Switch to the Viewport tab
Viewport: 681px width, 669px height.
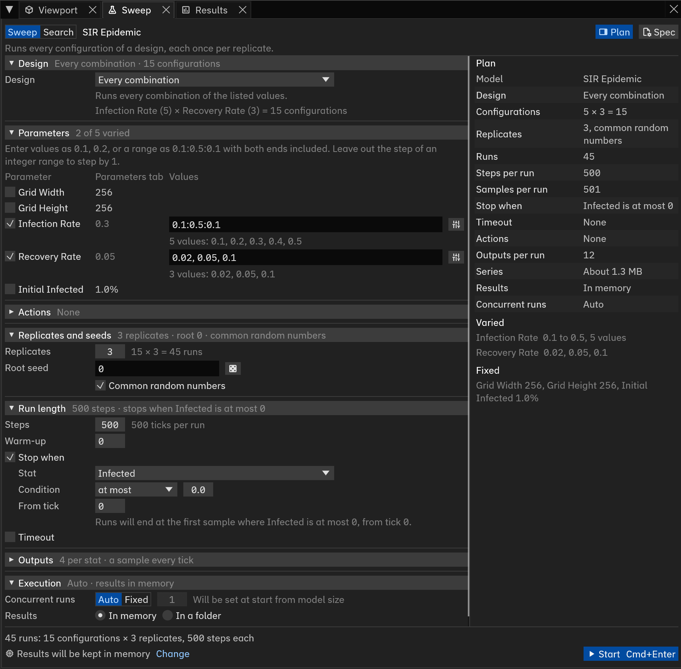[58, 10]
